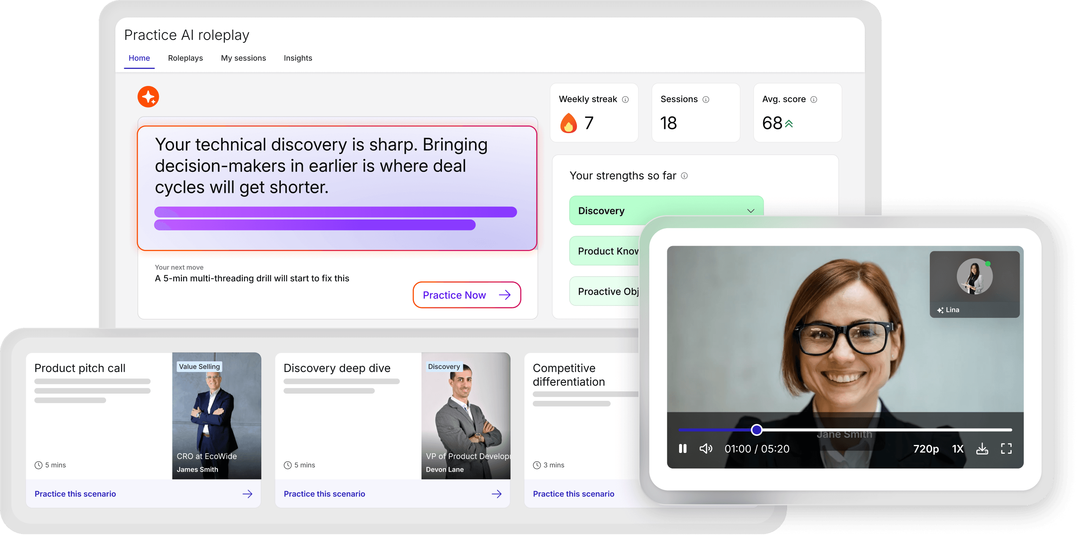
Task: Open Weekly streak info tooltip icon
Action: 625,99
